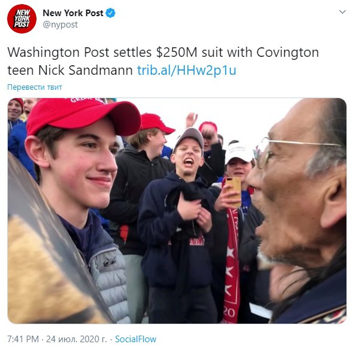Open the @nypost handle link
The image size is (353, 350).
coord(60,25)
